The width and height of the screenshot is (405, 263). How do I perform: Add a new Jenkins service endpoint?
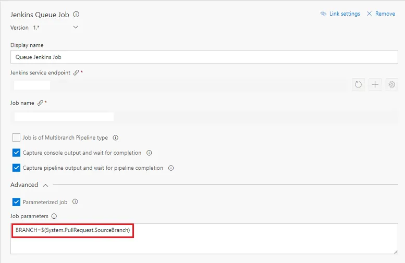point(375,84)
